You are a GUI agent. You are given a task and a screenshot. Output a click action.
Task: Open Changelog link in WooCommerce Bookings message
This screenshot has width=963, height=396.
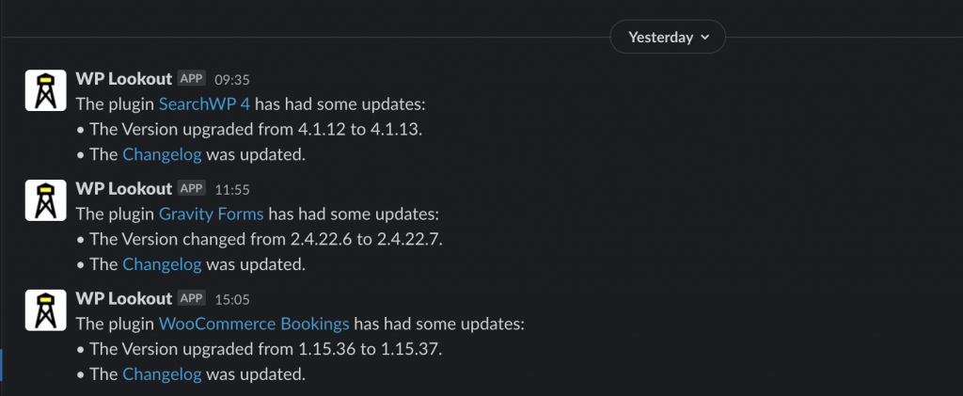pos(162,374)
